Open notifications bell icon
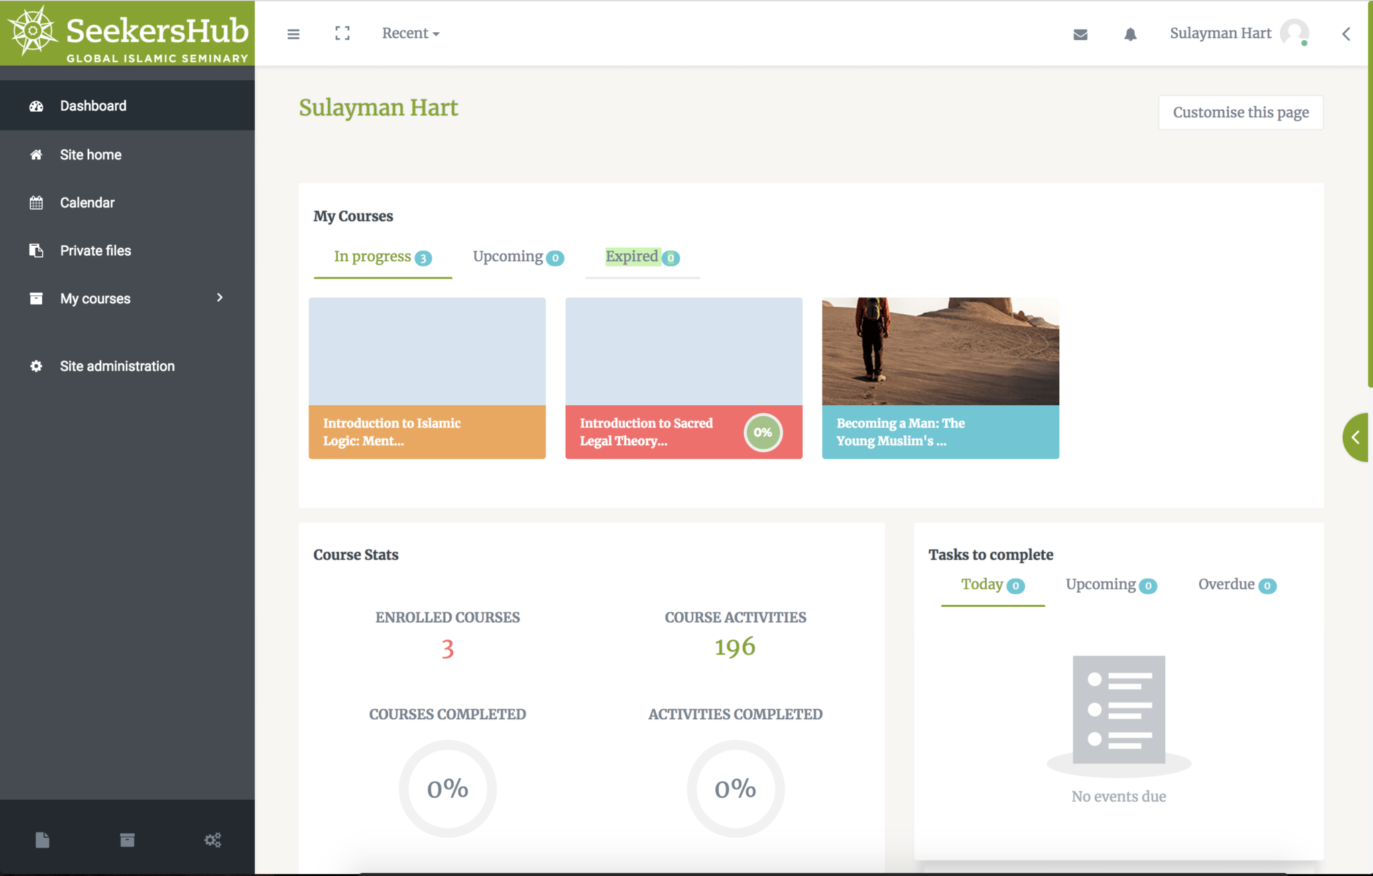Viewport: 1373px width, 876px height. (x=1130, y=34)
